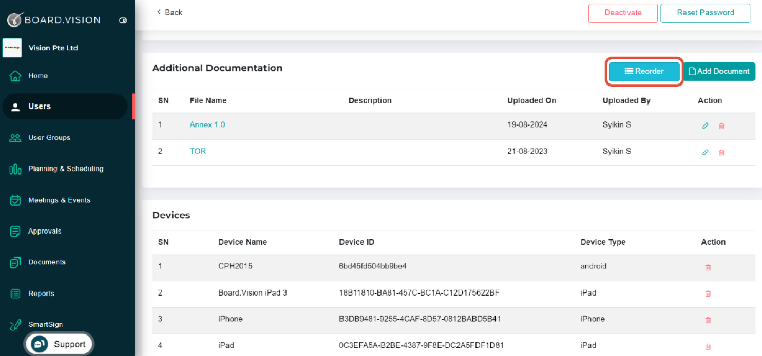Select the Users menu label
Screen dimensions: 762x356
tap(40, 107)
